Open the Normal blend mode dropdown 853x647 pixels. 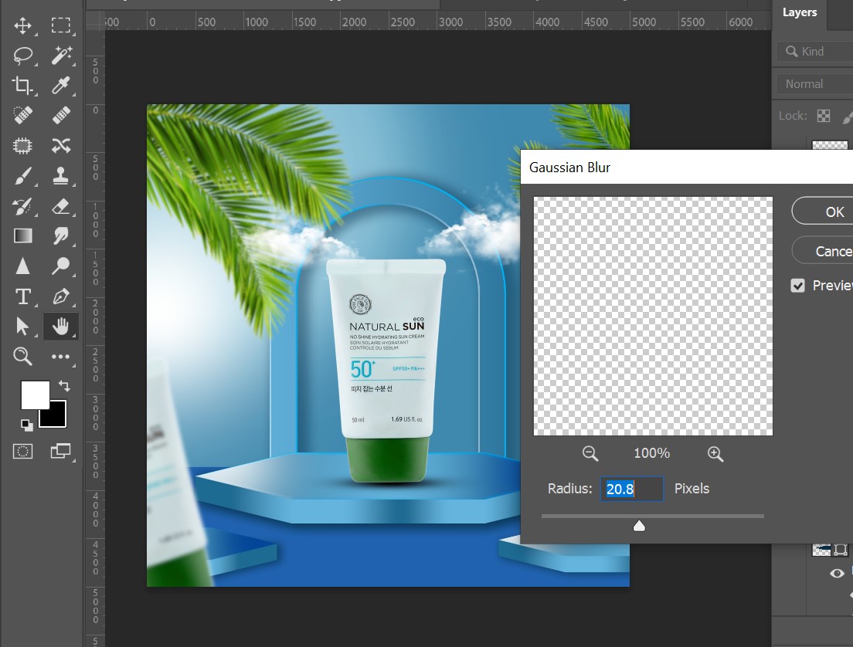tap(814, 84)
